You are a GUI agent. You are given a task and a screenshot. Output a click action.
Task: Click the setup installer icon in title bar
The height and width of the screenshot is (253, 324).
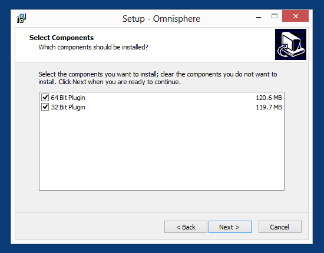click(x=21, y=18)
